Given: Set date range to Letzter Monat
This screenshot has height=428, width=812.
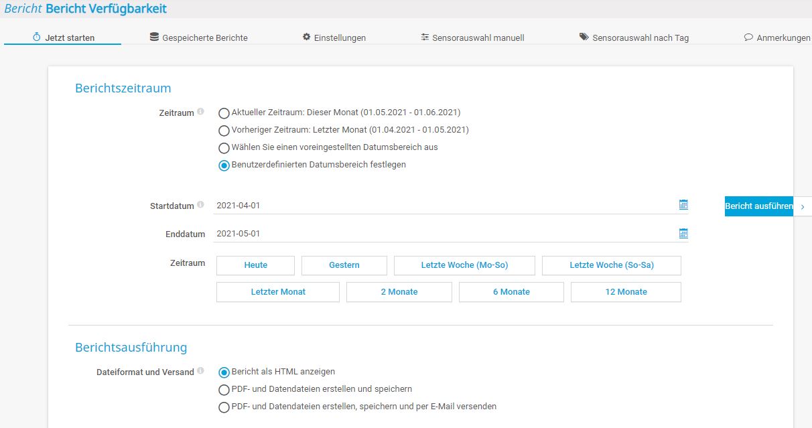Looking at the screenshot, I should [x=278, y=292].
